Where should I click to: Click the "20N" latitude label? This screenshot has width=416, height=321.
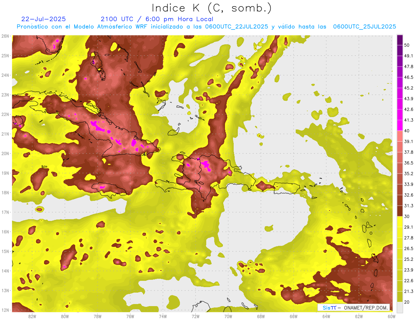pos(6,153)
